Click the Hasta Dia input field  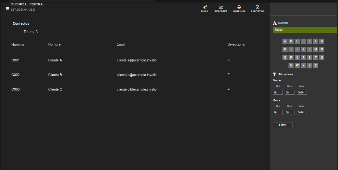(x=278, y=112)
